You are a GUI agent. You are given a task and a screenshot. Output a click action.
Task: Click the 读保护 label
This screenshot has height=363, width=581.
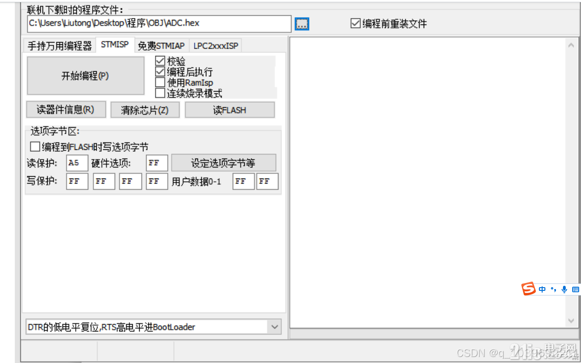(42, 163)
